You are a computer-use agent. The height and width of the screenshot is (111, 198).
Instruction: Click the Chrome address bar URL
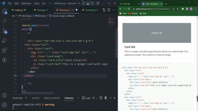tap(153, 9)
